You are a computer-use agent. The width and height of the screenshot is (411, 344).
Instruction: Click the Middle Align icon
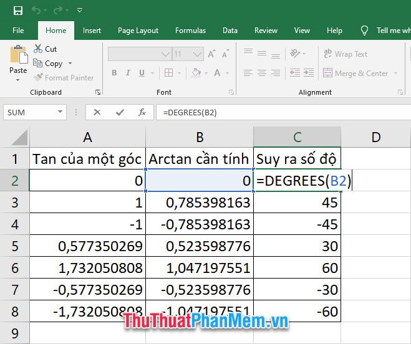[x=261, y=54]
